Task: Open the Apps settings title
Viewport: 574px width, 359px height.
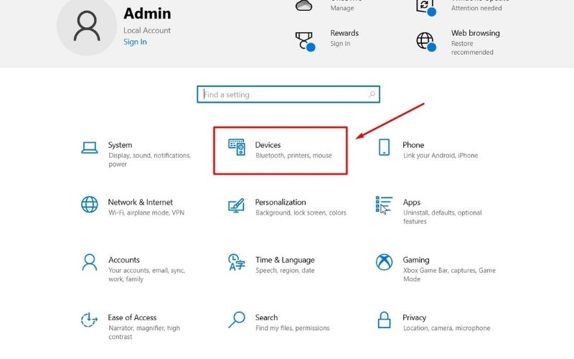Action: pyautogui.click(x=412, y=202)
